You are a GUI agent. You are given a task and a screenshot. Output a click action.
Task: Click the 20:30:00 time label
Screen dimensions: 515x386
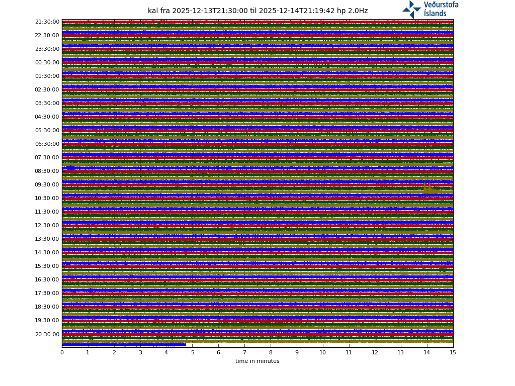(47, 335)
